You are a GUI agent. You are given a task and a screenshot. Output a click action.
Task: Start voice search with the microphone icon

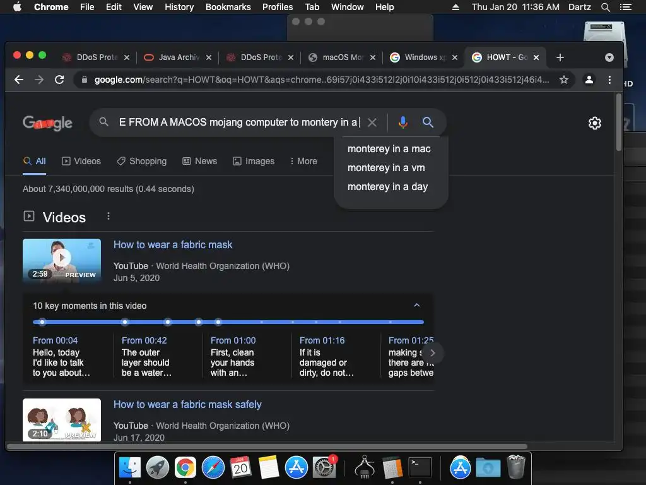click(403, 123)
